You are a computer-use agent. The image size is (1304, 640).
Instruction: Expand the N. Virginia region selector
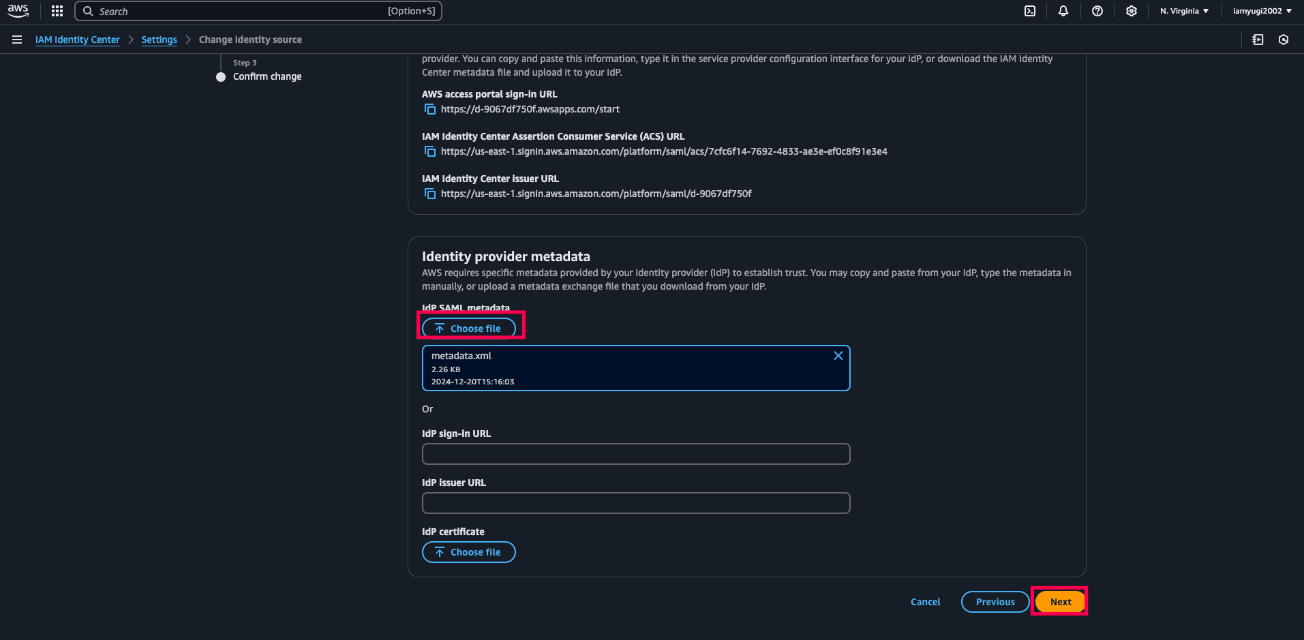(1184, 11)
